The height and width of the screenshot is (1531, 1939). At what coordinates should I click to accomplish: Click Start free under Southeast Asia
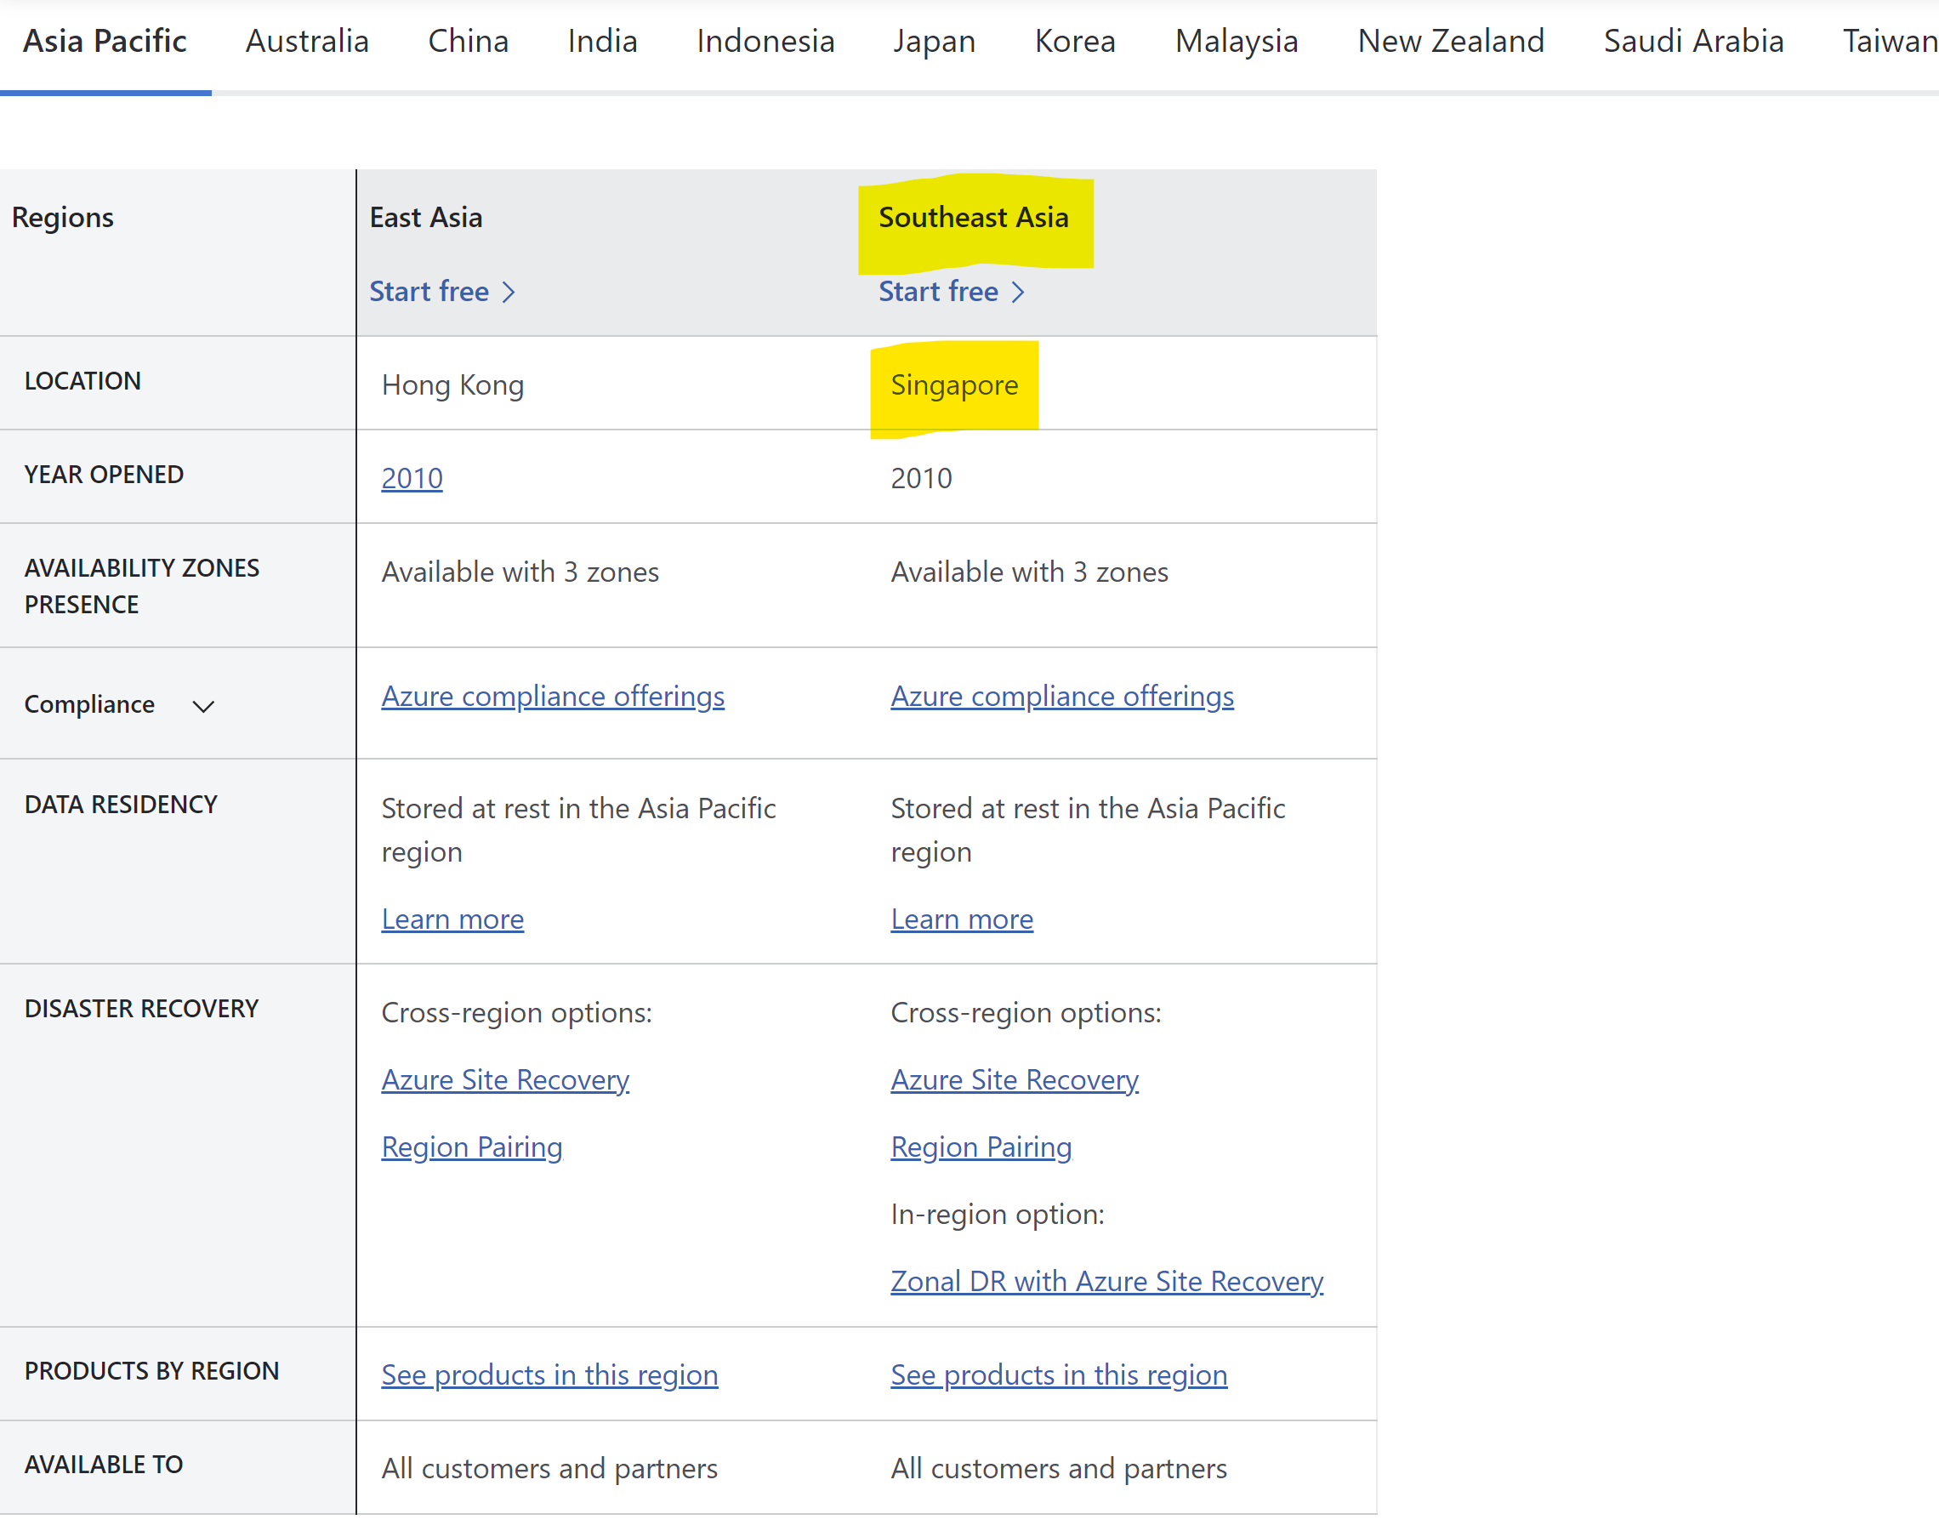click(951, 292)
